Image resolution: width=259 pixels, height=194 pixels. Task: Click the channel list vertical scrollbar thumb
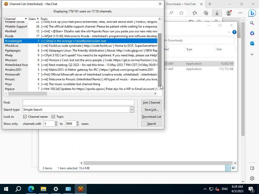(x=160, y=60)
